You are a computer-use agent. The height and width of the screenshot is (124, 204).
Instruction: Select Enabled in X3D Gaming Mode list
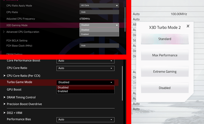(99, 34)
